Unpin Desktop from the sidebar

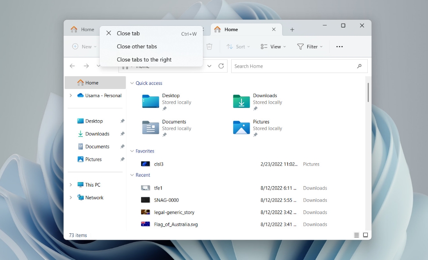pyautogui.click(x=122, y=121)
